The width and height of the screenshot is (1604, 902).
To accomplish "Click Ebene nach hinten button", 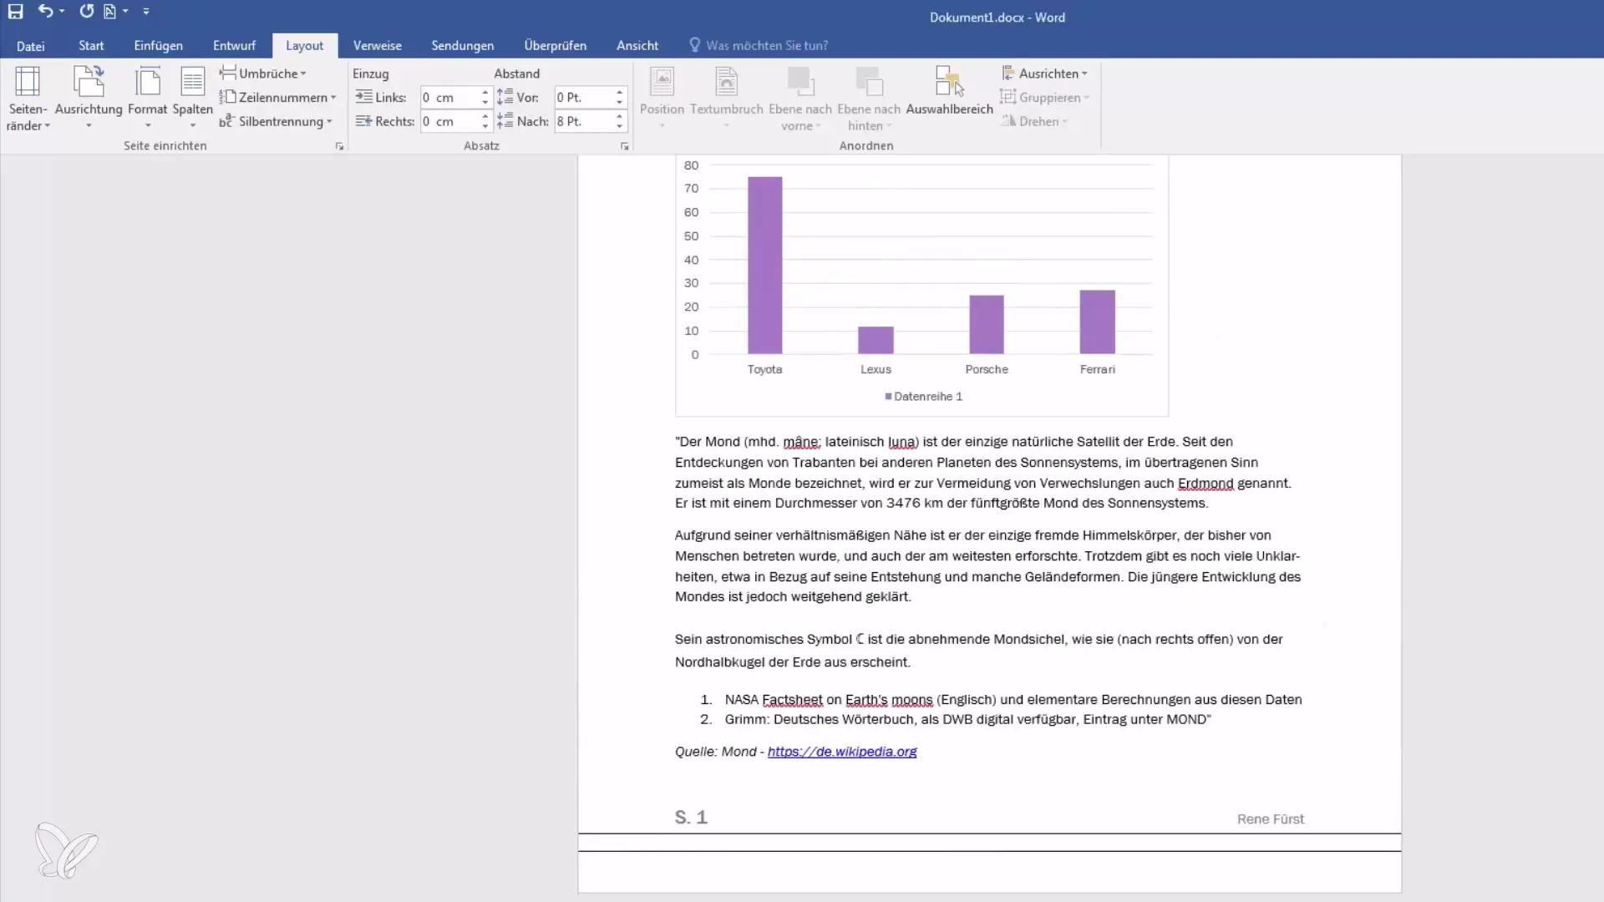I will pos(869,99).
